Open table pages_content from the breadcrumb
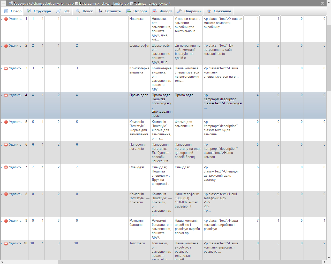The width and height of the screenshot is (331, 264). [152, 4]
